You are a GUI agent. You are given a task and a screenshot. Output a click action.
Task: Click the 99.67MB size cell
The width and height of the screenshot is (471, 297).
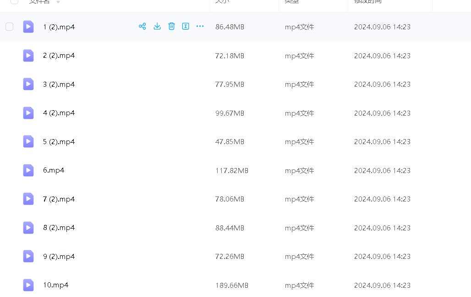(230, 113)
